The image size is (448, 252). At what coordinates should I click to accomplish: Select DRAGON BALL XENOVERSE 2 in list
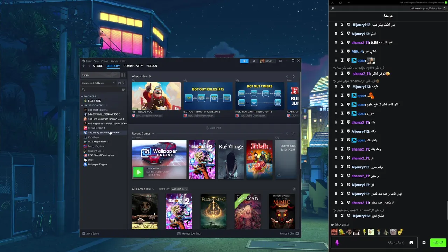pos(104,114)
